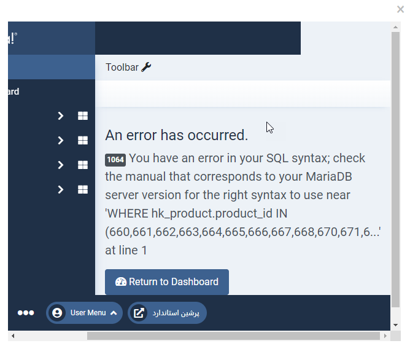Open the User Menu dropdown arrow

point(114,313)
